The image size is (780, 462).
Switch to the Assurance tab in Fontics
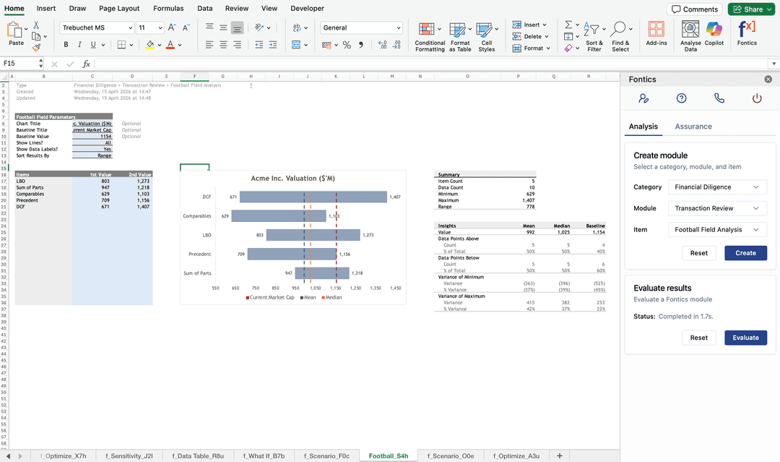pos(693,127)
